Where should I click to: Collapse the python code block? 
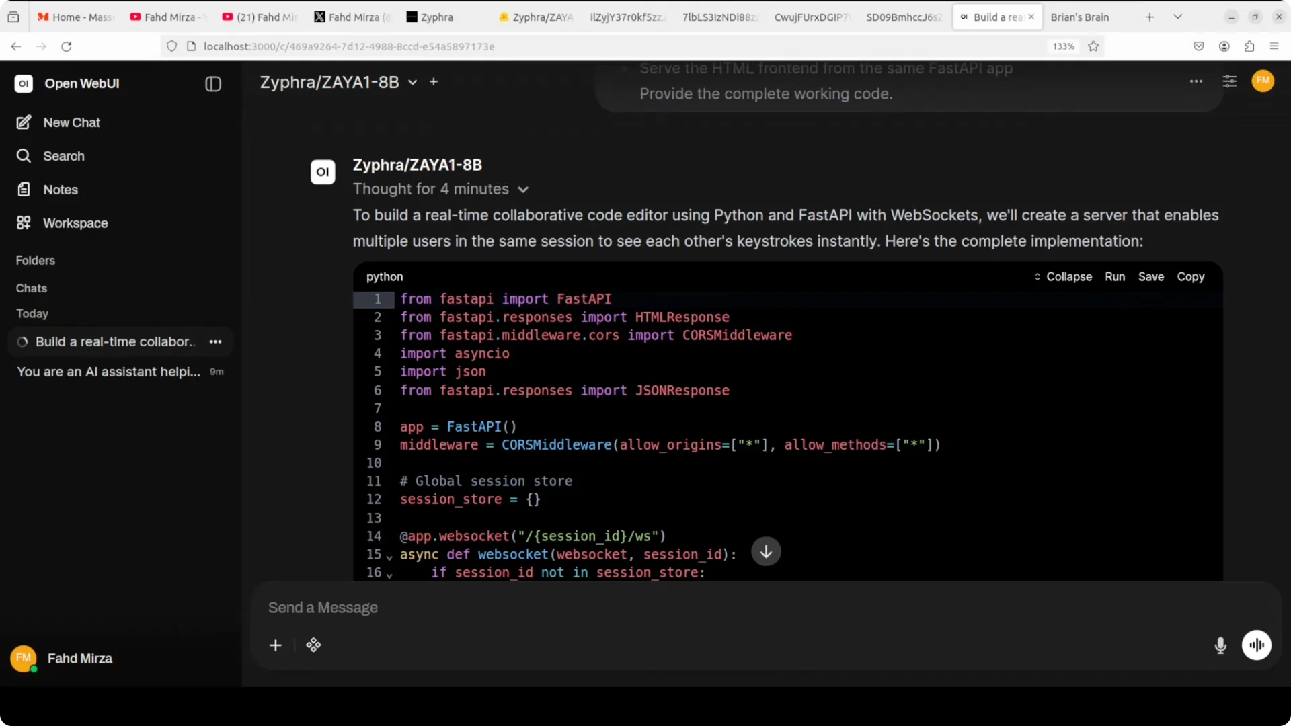(x=1063, y=277)
